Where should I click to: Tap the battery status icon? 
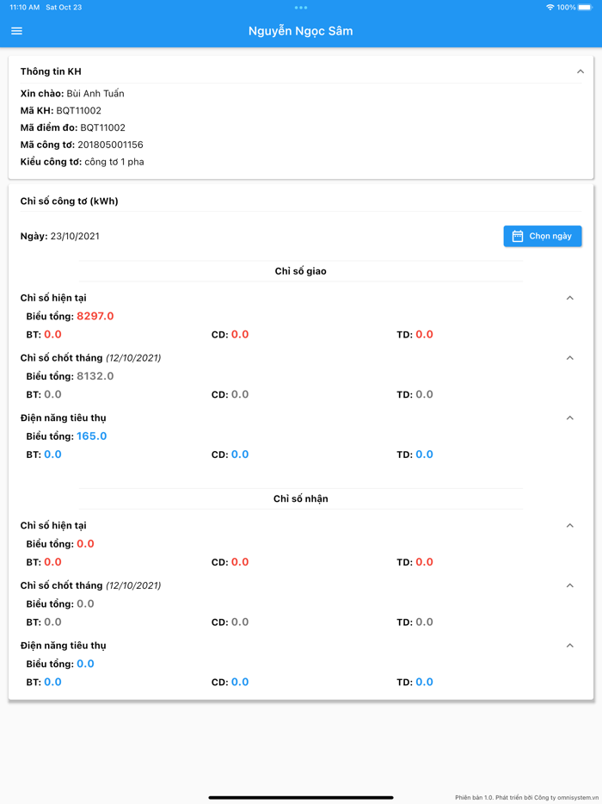coord(586,8)
